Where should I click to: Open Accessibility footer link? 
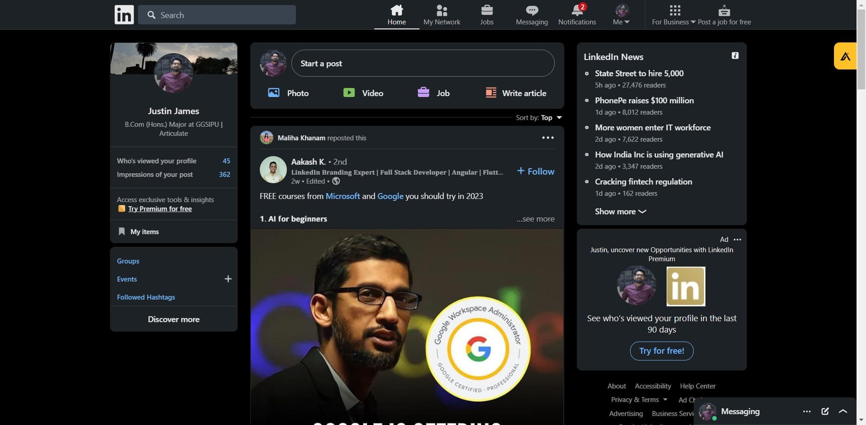(653, 386)
